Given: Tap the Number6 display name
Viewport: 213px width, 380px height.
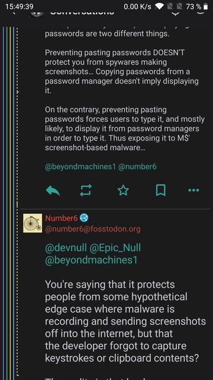Looking at the screenshot, I should tap(62, 218).
